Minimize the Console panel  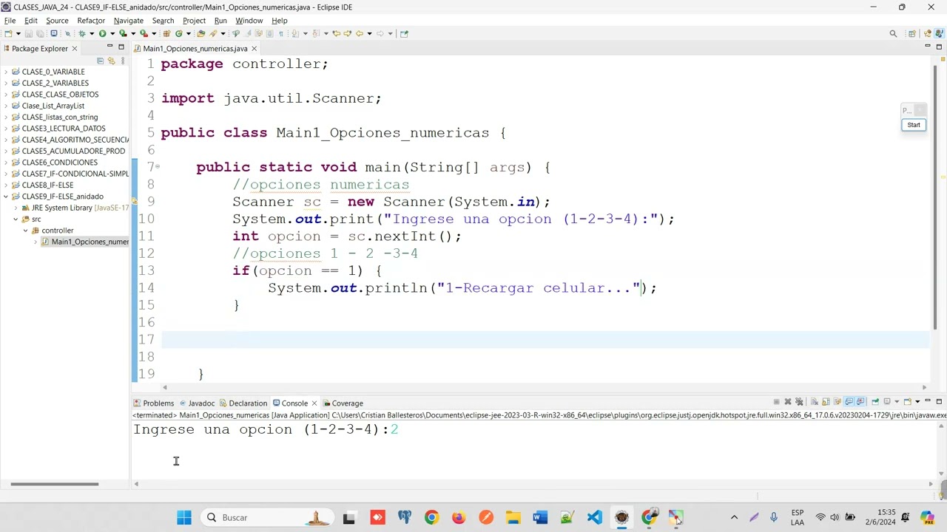point(928,401)
